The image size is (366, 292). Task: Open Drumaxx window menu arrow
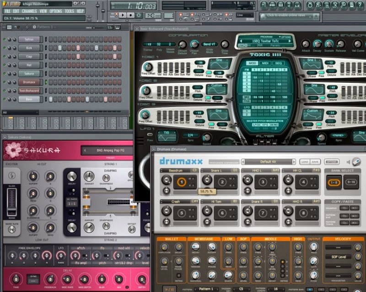(154, 149)
